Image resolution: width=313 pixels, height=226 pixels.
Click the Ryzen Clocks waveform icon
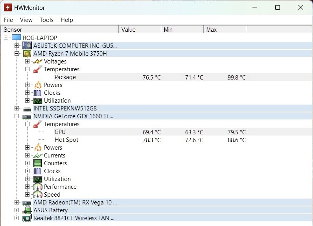point(37,93)
